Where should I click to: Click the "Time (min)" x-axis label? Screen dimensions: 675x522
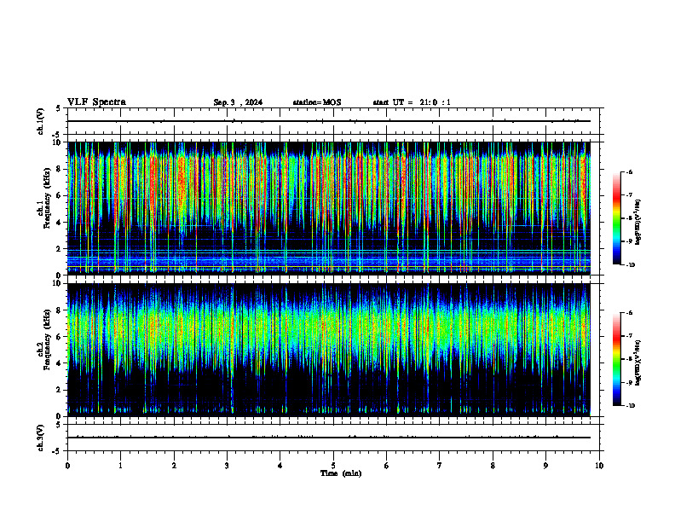(x=341, y=473)
